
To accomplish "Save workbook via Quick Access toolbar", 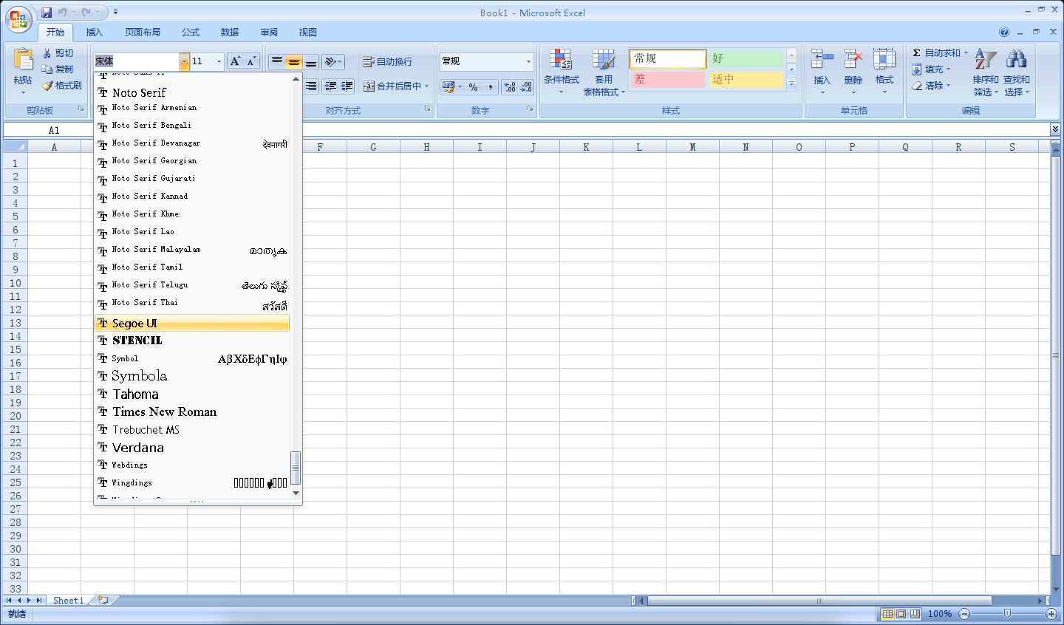I will (47, 13).
